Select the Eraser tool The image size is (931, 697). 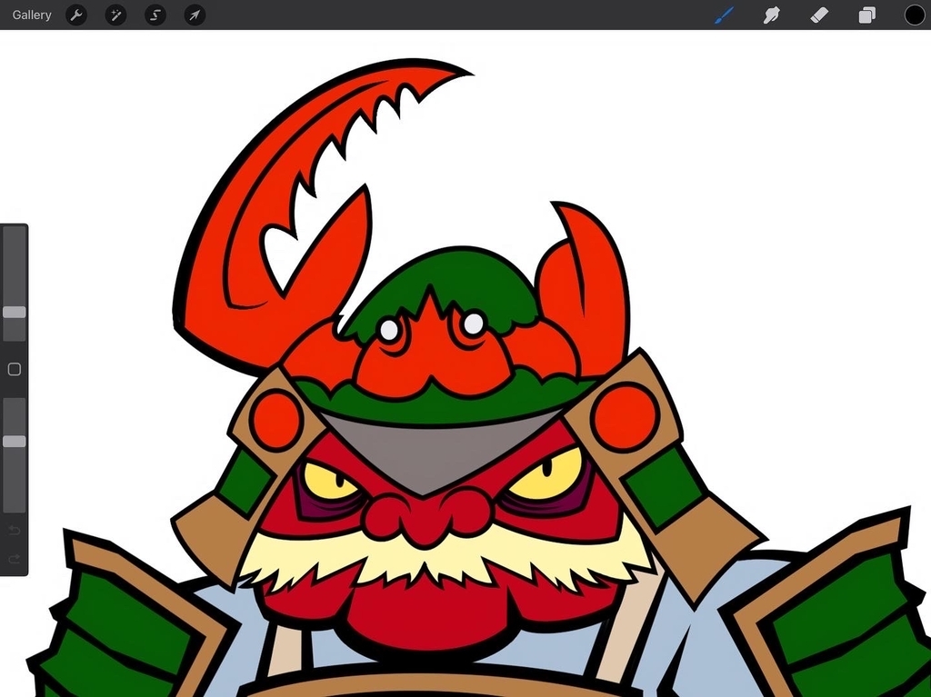819,15
